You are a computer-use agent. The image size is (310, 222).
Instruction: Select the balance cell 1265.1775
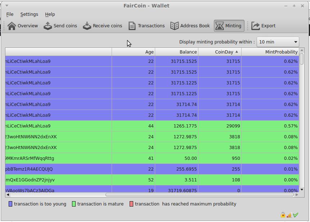(x=177, y=126)
